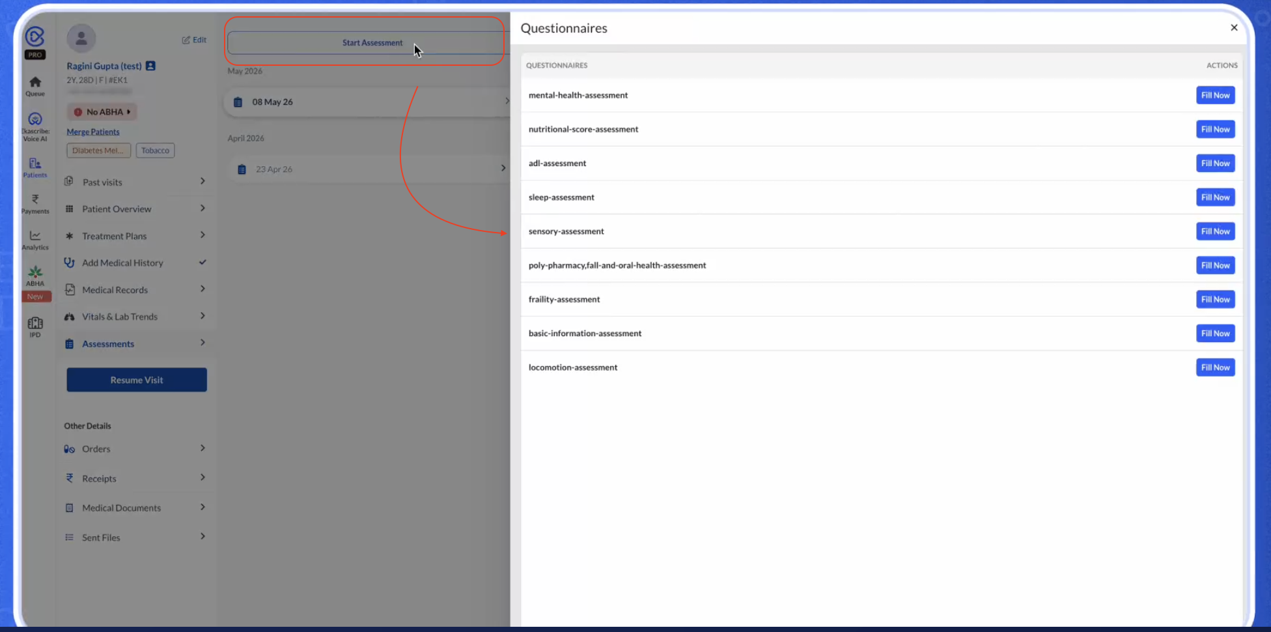This screenshot has width=1271, height=632.
Task: Collapse Add Medical History chevron
Action: 203,262
